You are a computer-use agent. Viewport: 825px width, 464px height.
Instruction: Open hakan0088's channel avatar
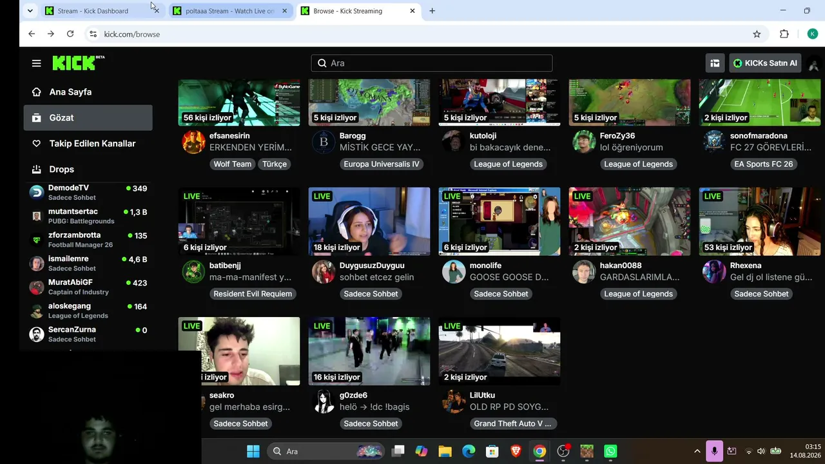(x=584, y=271)
